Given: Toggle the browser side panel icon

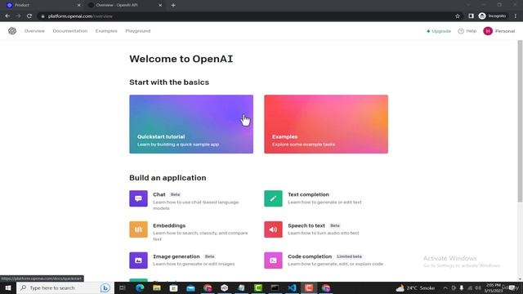Looking at the screenshot, I should (471, 16).
